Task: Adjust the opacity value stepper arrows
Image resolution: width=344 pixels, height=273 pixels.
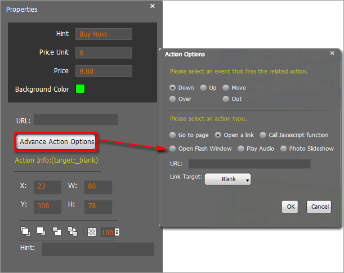Action: coord(117,232)
